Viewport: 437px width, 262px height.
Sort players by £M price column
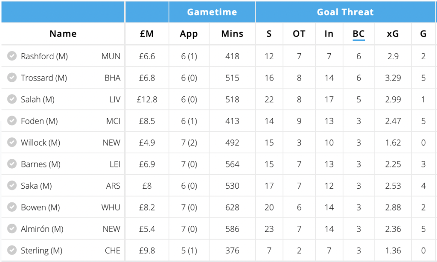146,34
